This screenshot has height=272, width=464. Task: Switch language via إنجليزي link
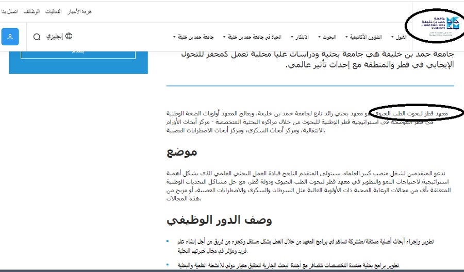(x=55, y=37)
